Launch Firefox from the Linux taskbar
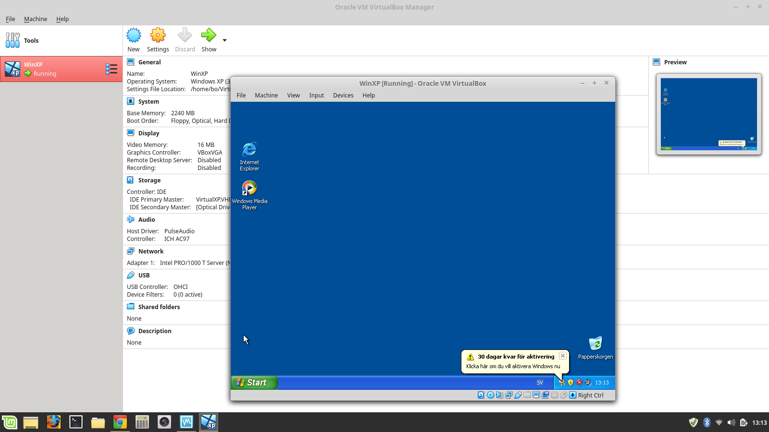Screen dimensions: 769x432 [53, 422]
